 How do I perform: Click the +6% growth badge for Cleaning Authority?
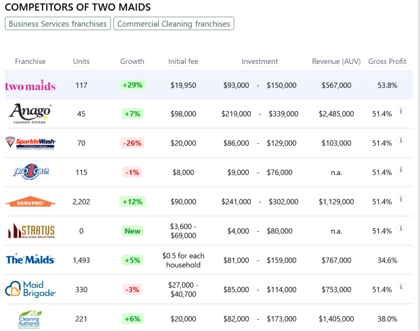click(132, 319)
